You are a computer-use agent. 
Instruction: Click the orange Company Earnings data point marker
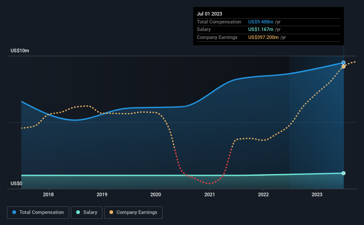[343, 66]
